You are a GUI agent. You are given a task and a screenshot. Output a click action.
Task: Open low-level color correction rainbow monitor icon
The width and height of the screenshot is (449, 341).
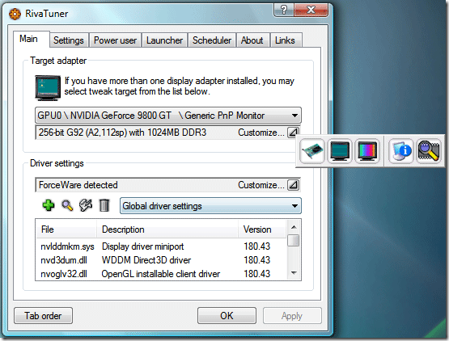pos(367,151)
